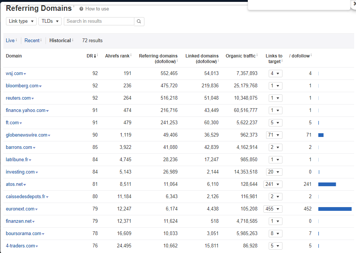Expand caissedesdepots.fr links to target dropdown
The image size is (356, 253).
tap(275, 196)
